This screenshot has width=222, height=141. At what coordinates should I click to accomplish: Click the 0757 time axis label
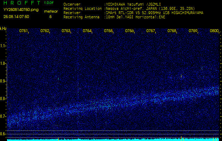[150, 31]
